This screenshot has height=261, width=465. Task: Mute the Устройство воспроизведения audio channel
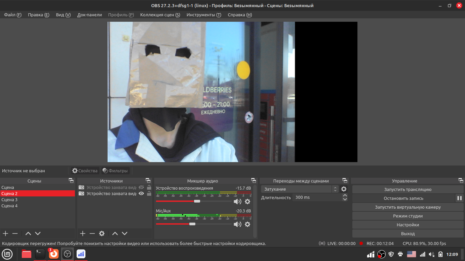tap(237, 202)
